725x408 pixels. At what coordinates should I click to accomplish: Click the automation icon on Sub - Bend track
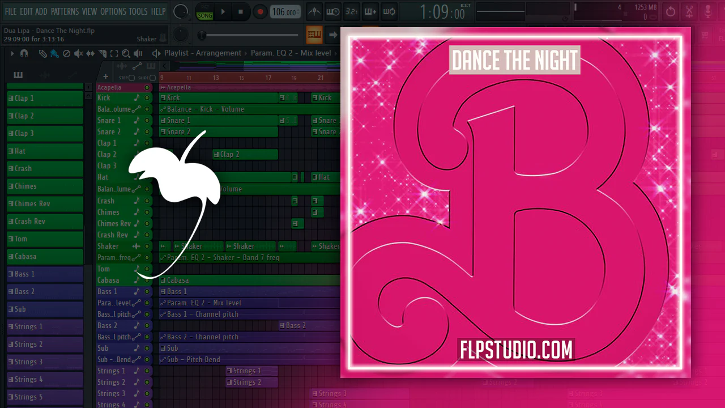point(137,360)
